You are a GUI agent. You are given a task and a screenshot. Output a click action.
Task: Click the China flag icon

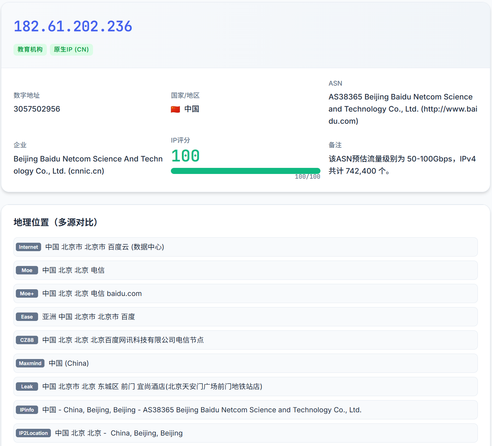(x=175, y=109)
